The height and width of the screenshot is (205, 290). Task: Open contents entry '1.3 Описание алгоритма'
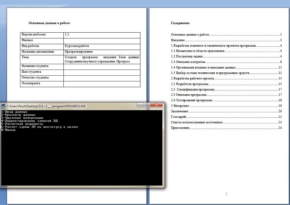(x=226, y=62)
